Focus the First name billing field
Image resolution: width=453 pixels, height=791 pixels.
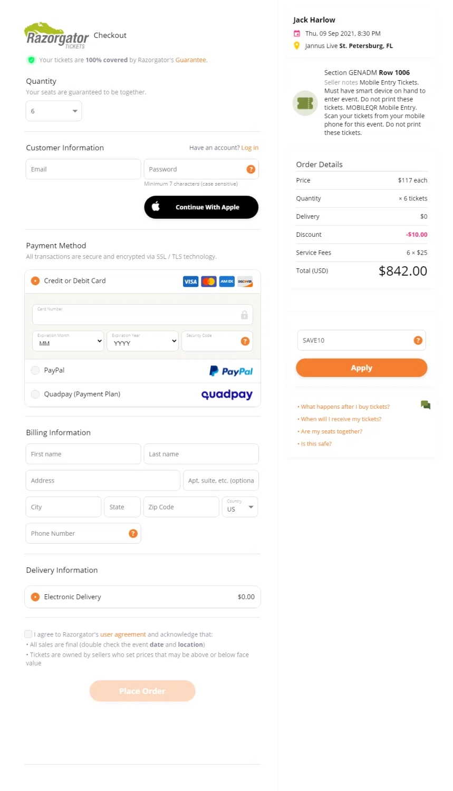tap(83, 454)
